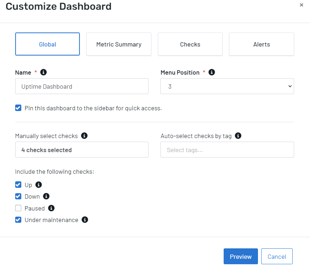The image size is (310, 270).
Task: Open the Menu Position dropdown
Action: (x=227, y=87)
